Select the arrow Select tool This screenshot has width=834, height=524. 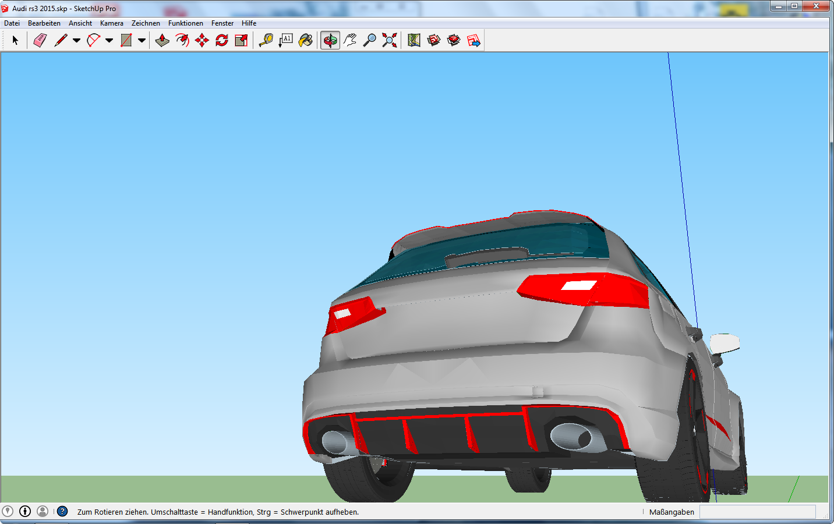tap(15, 40)
